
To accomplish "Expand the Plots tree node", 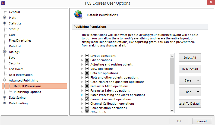I will pyautogui.click(x=5, y=18).
